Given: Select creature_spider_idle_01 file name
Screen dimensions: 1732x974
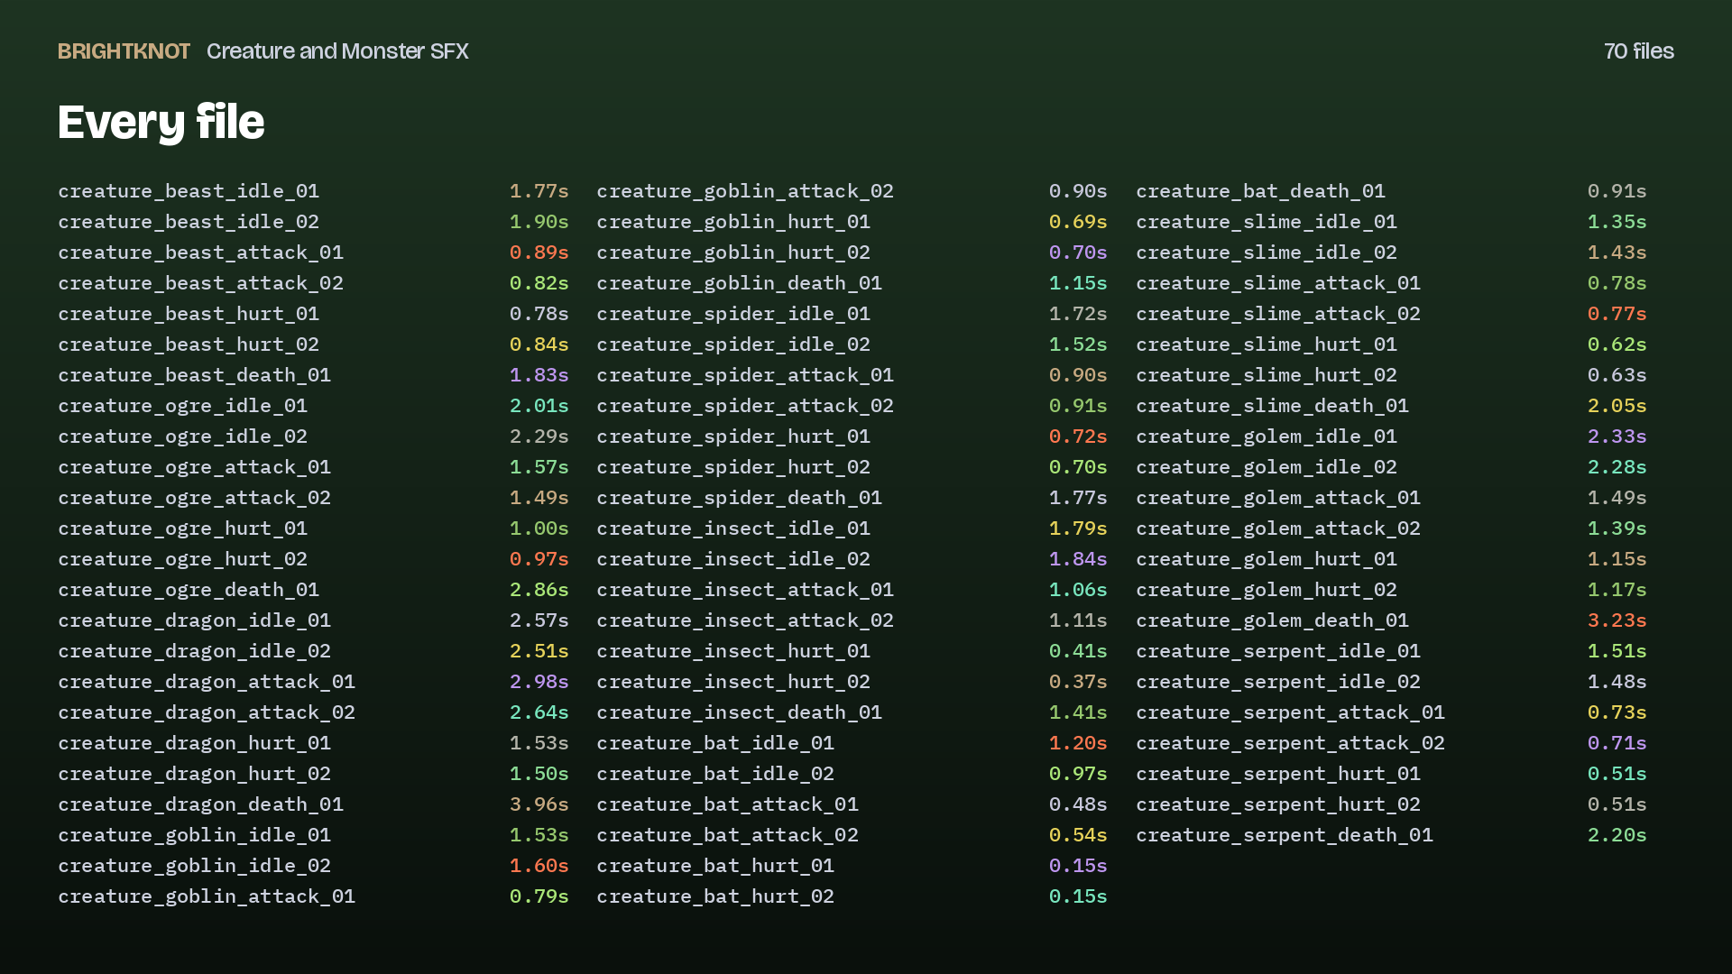Looking at the screenshot, I should (733, 314).
